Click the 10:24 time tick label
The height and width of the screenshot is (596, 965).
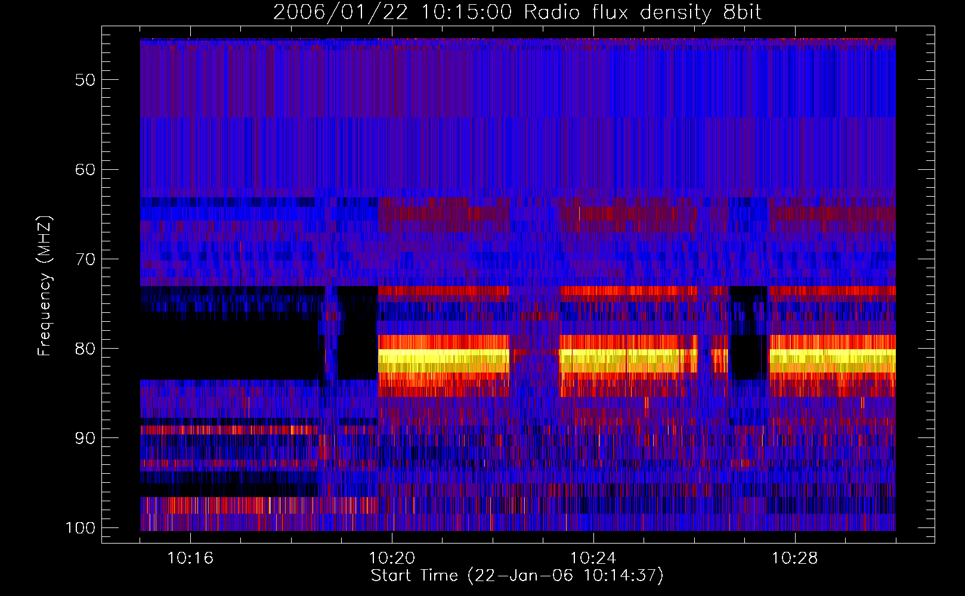[593, 558]
